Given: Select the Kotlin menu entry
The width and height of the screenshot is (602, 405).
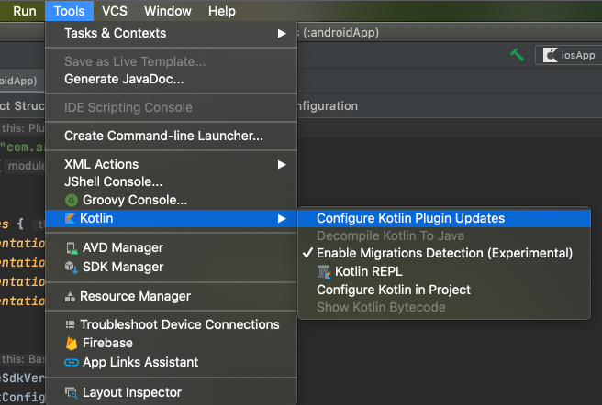Looking at the screenshot, I should (x=172, y=219).
